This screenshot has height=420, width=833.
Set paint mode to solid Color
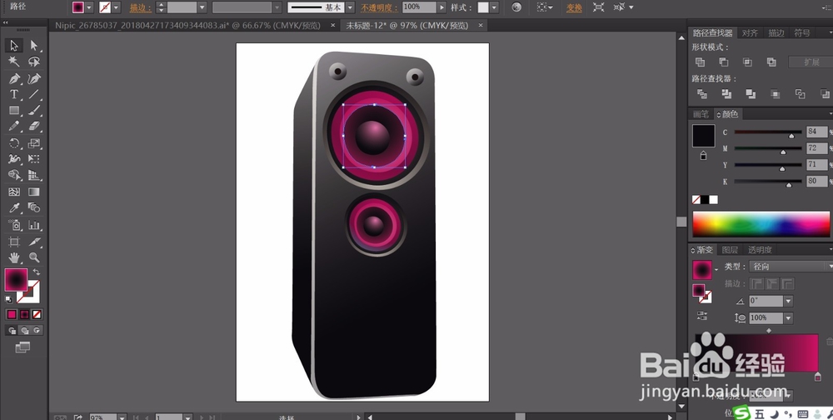[x=12, y=315]
